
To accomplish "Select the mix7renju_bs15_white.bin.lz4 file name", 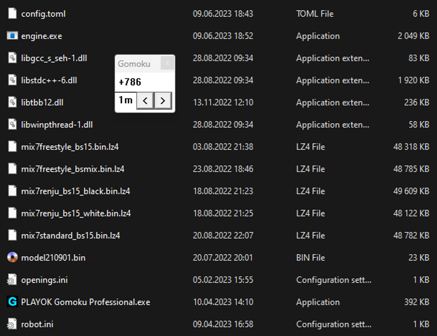I will coord(76,213).
